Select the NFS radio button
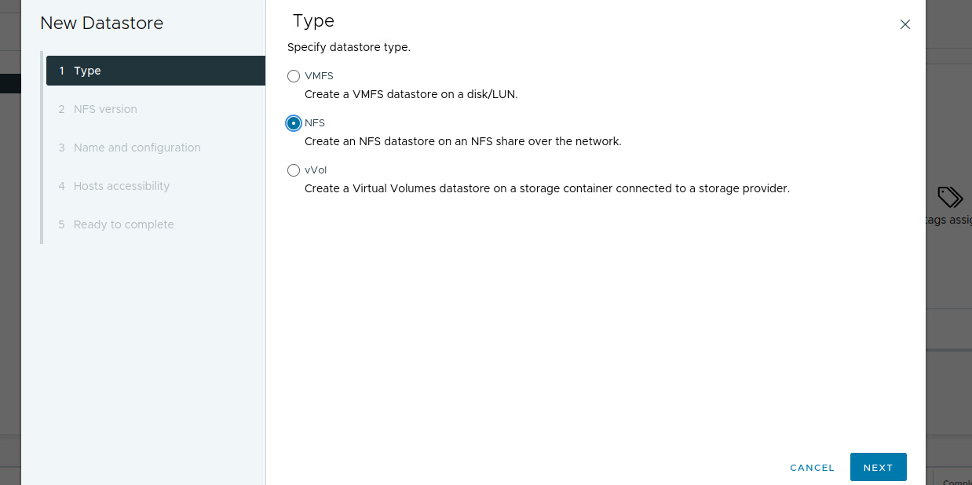This screenshot has width=972, height=485. [294, 123]
